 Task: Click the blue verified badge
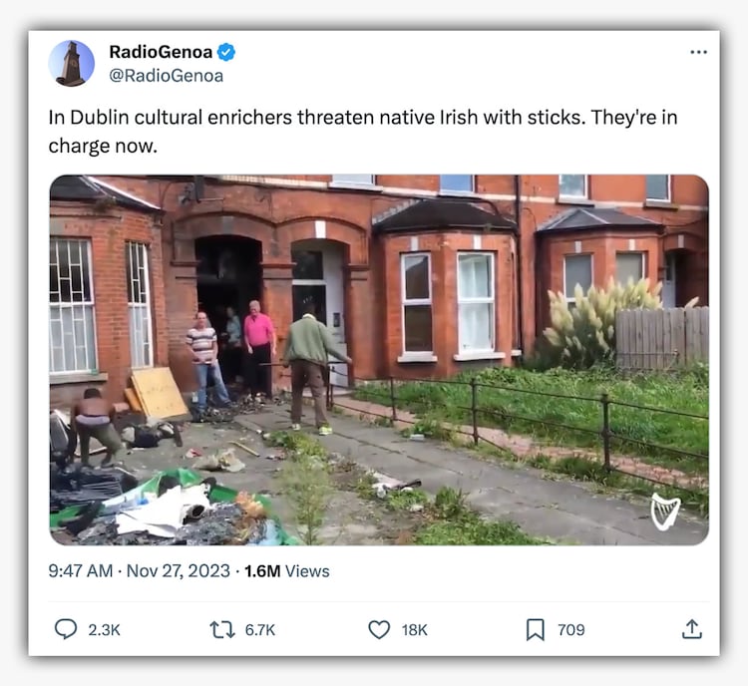coord(226,52)
